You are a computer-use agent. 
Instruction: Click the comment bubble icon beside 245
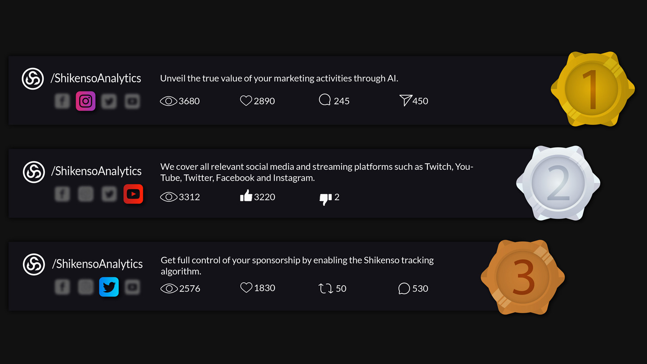coord(325,100)
